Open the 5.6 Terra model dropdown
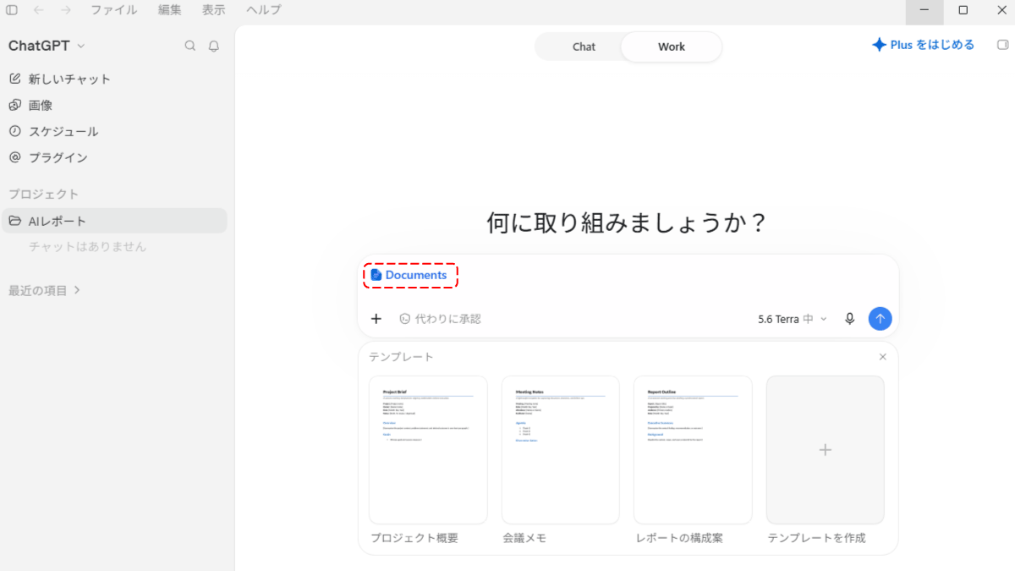Screen dimensions: 1015x571 pos(793,319)
